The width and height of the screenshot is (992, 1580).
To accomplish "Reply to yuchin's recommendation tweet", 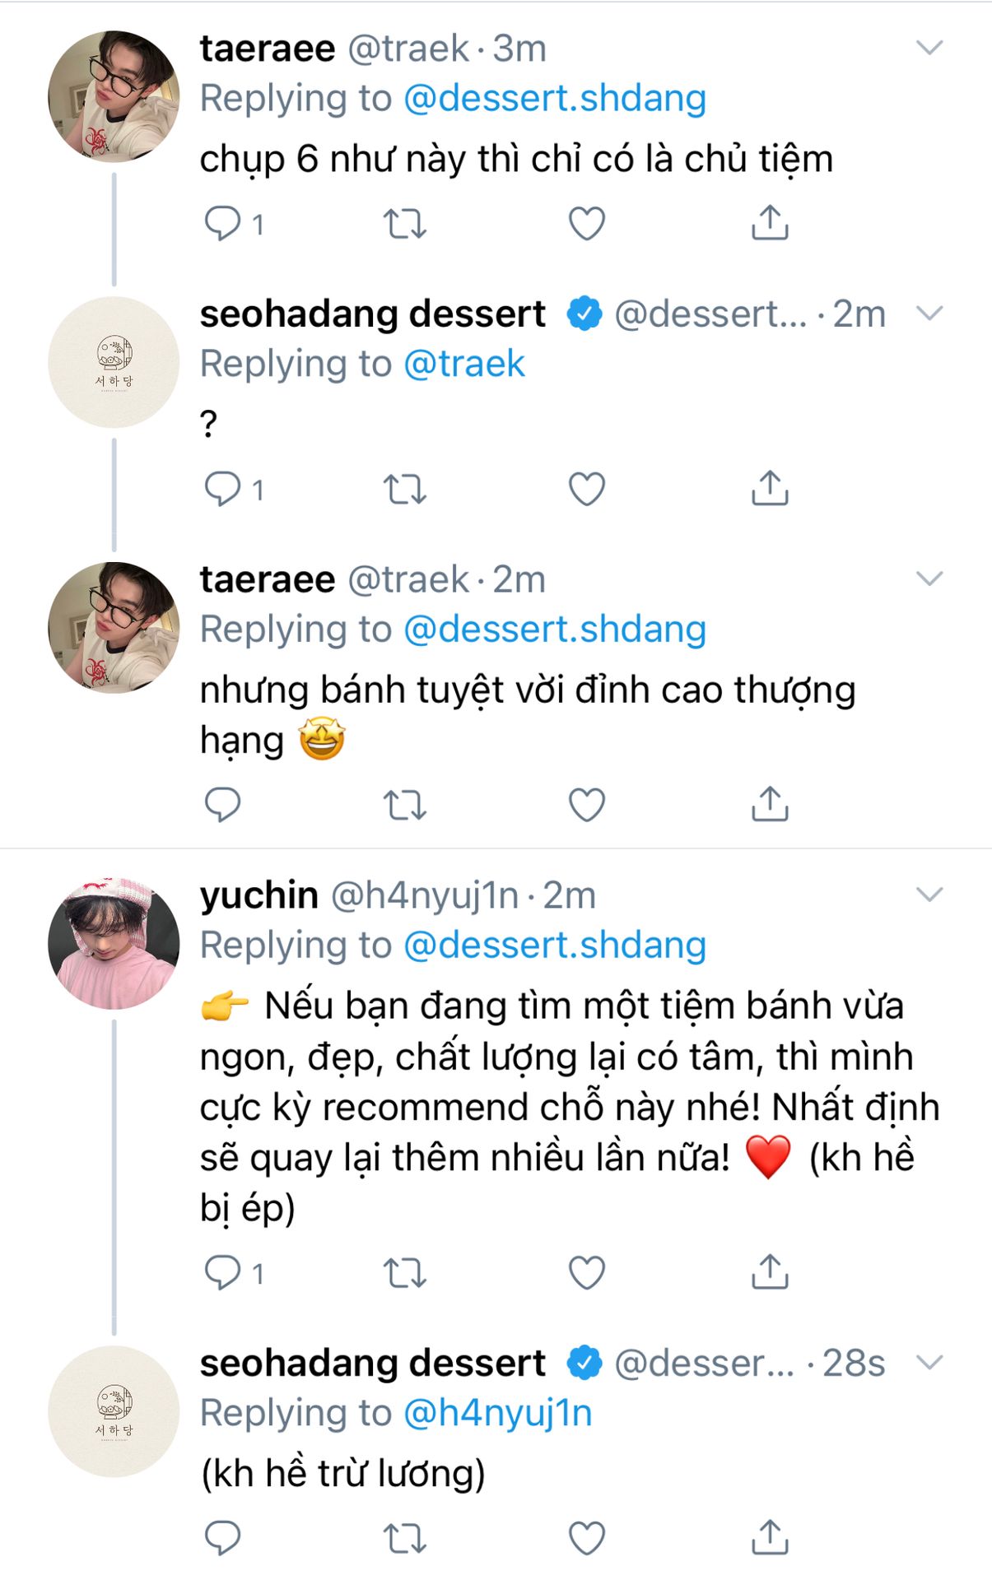I will point(222,1272).
